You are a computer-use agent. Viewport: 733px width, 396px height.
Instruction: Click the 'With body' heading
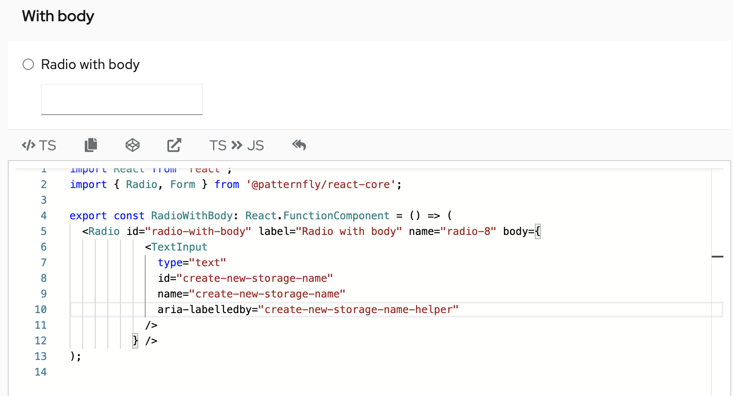click(x=58, y=16)
